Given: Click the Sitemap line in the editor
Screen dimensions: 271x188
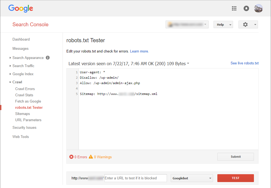Looking at the screenshot, I should [x=119, y=94].
